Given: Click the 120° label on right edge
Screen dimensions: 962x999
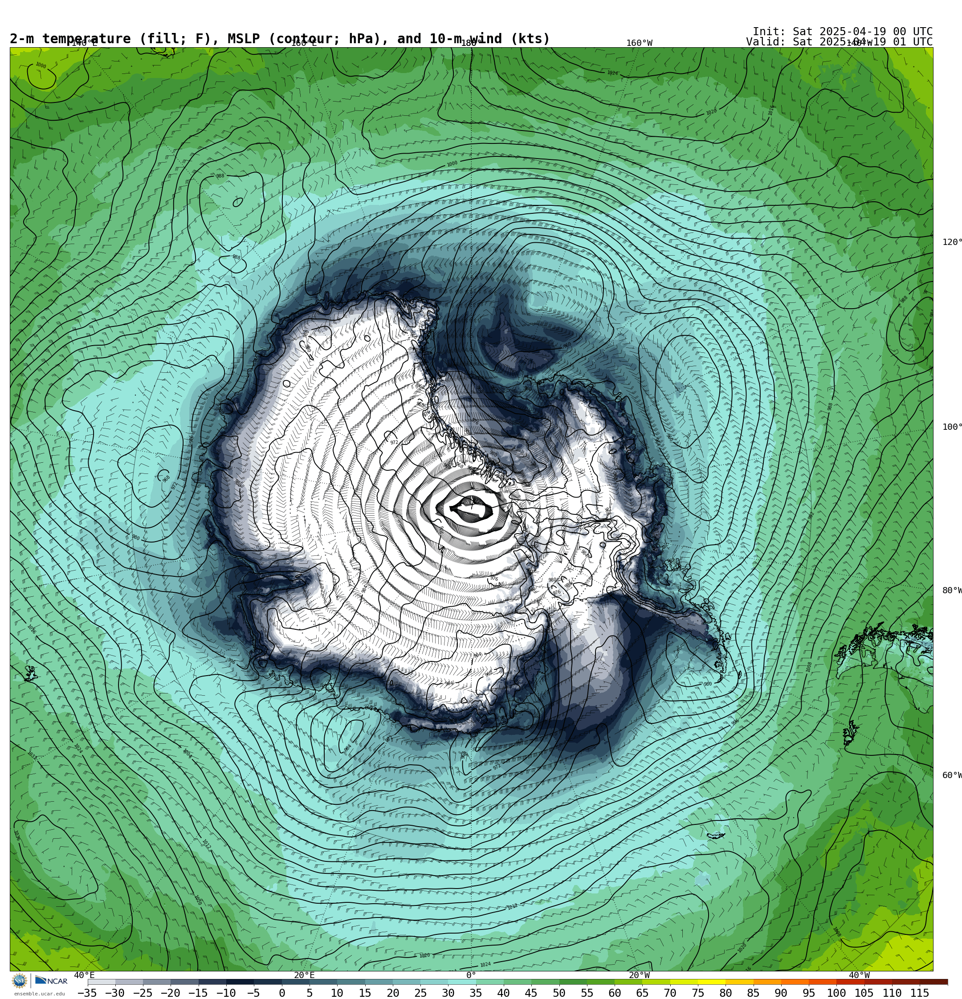Looking at the screenshot, I should coord(952,242).
